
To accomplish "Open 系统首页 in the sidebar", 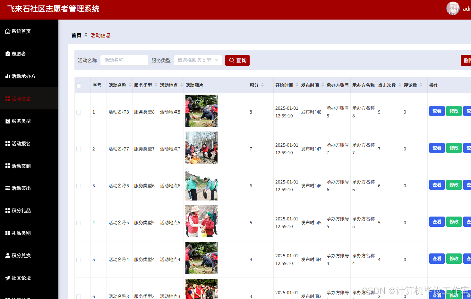I will click(29, 31).
